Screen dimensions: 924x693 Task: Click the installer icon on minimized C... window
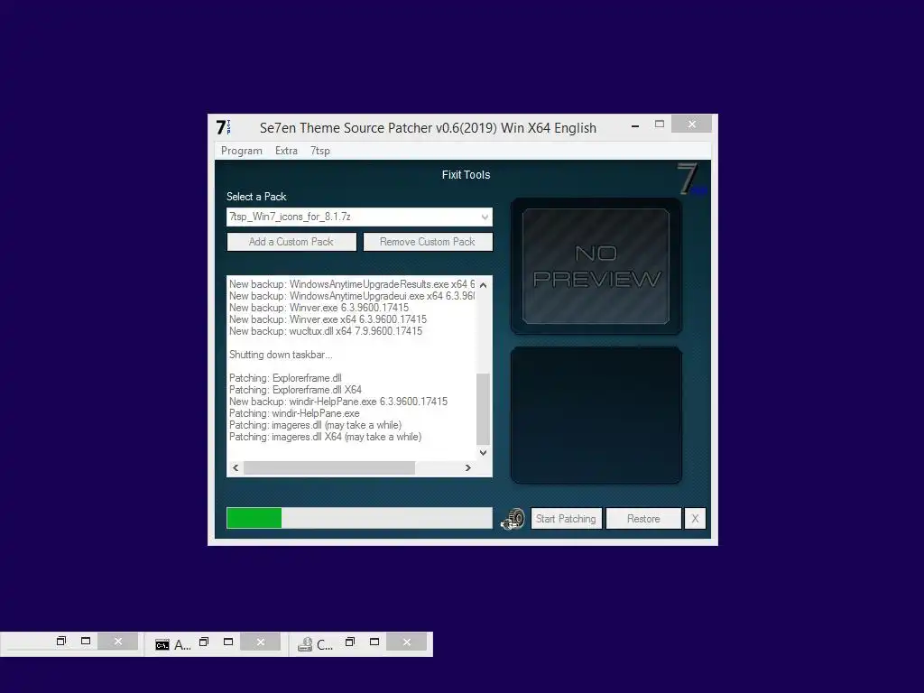point(305,645)
